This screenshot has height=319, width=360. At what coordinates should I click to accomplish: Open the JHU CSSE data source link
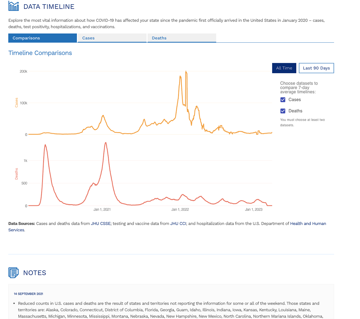click(100, 224)
